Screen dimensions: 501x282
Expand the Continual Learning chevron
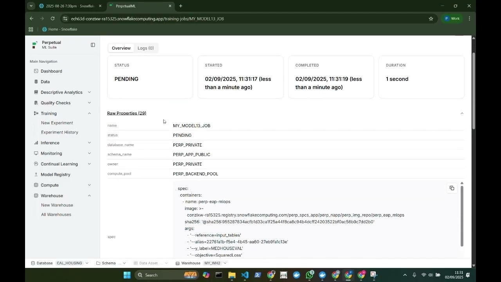[89, 164]
